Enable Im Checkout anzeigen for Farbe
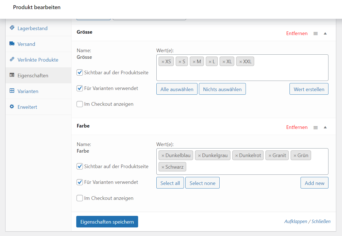Viewport: 342px width, 236px height. [x=80, y=198]
